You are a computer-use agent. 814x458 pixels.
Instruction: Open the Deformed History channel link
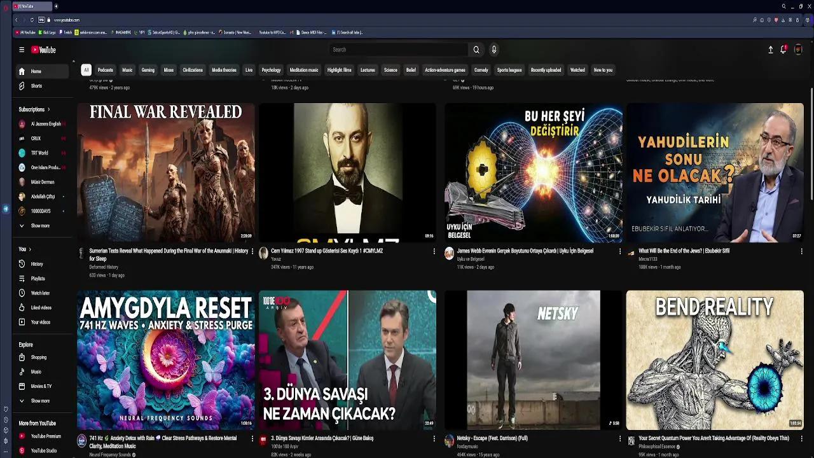104,267
